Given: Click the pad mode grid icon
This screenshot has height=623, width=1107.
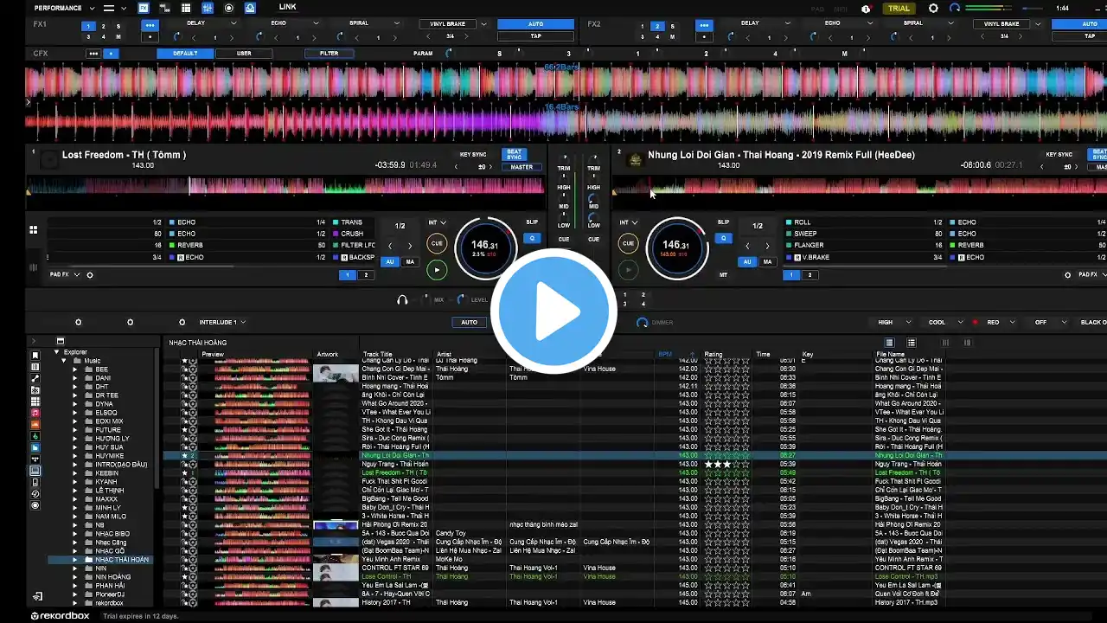Looking at the screenshot, I should pos(33,229).
